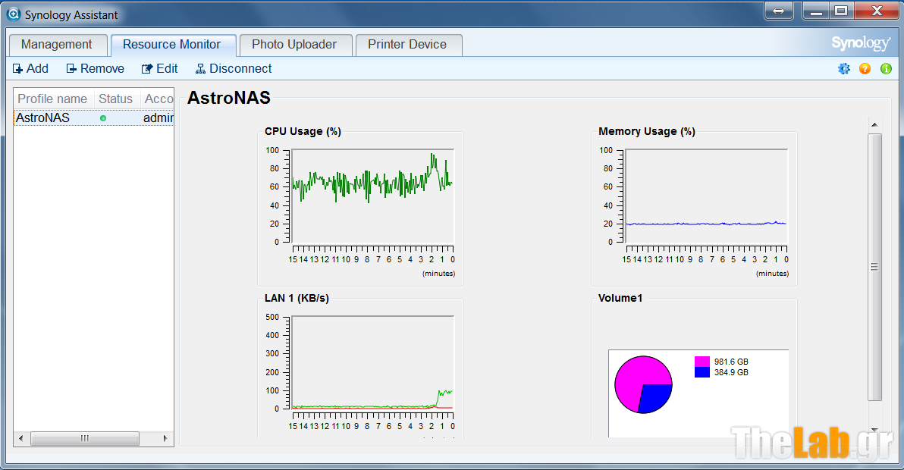Sort by the Profile name column header

(x=54, y=99)
